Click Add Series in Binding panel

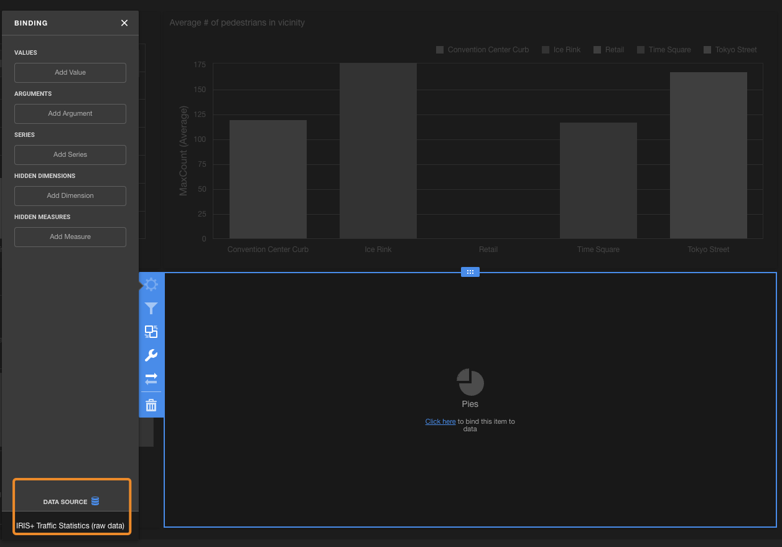point(70,154)
